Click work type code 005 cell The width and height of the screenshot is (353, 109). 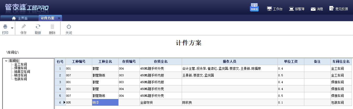(79, 102)
